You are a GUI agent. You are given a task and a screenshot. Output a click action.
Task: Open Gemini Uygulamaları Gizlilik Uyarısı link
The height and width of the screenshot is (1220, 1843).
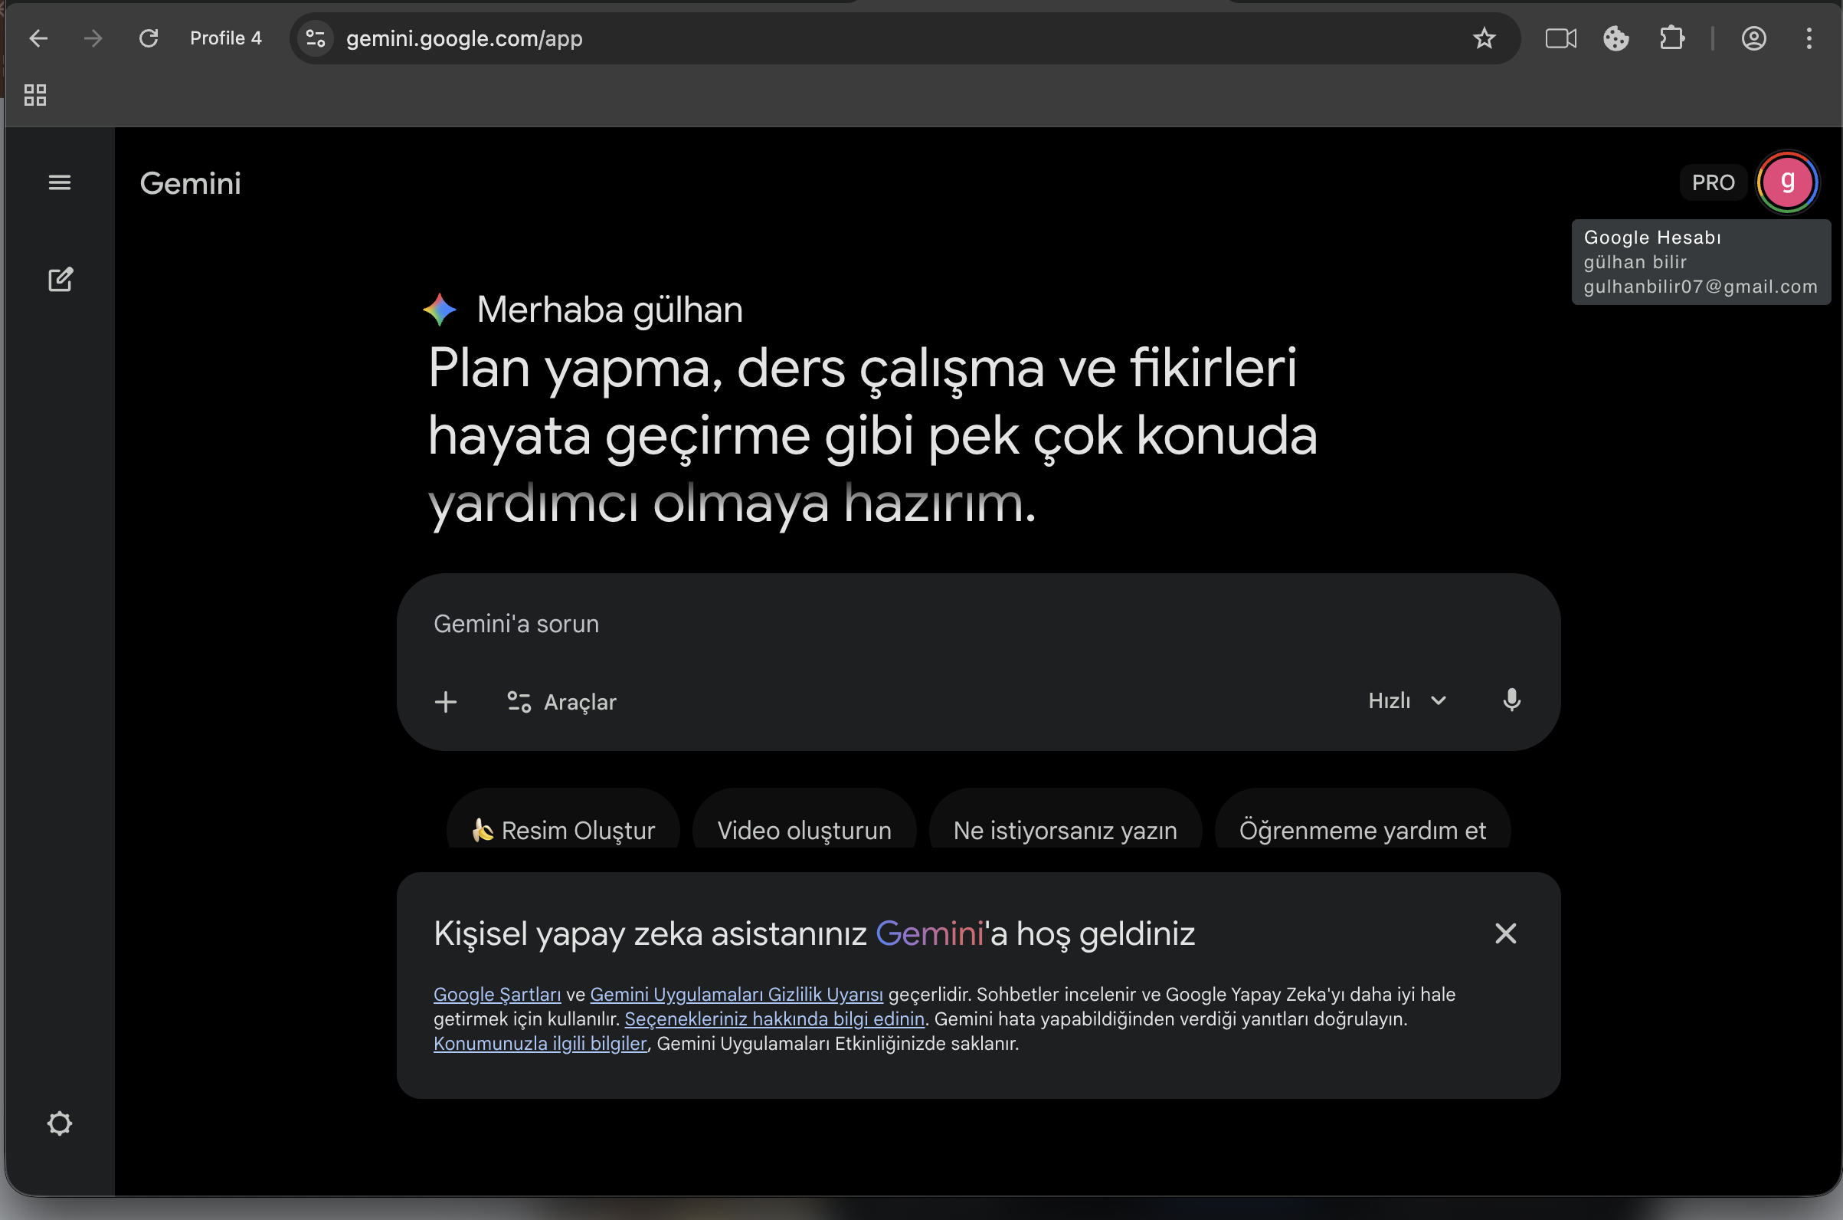pyautogui.click(x=736, y=995)
